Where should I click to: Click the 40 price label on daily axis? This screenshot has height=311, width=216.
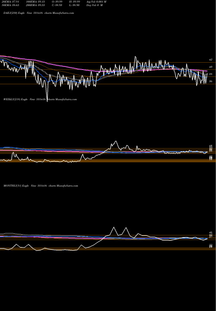pos(211,67)
